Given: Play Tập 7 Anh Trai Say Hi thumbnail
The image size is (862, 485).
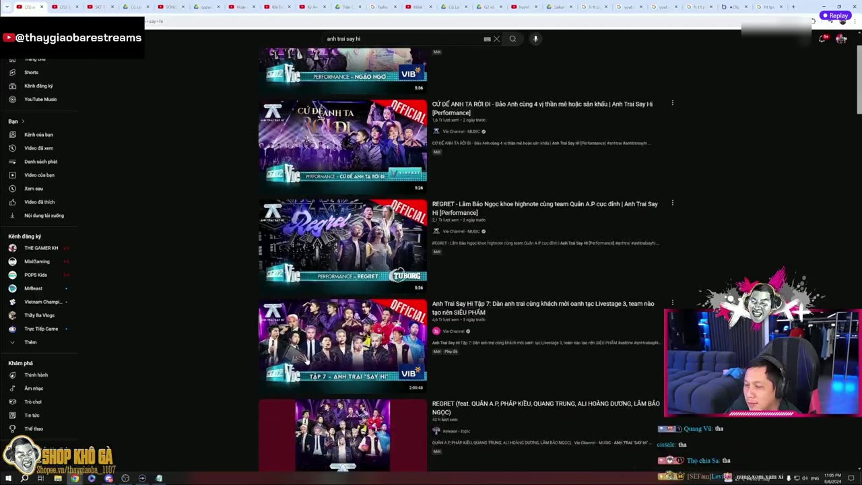Looking at the screenshot, I should click(x=343, y=346).
